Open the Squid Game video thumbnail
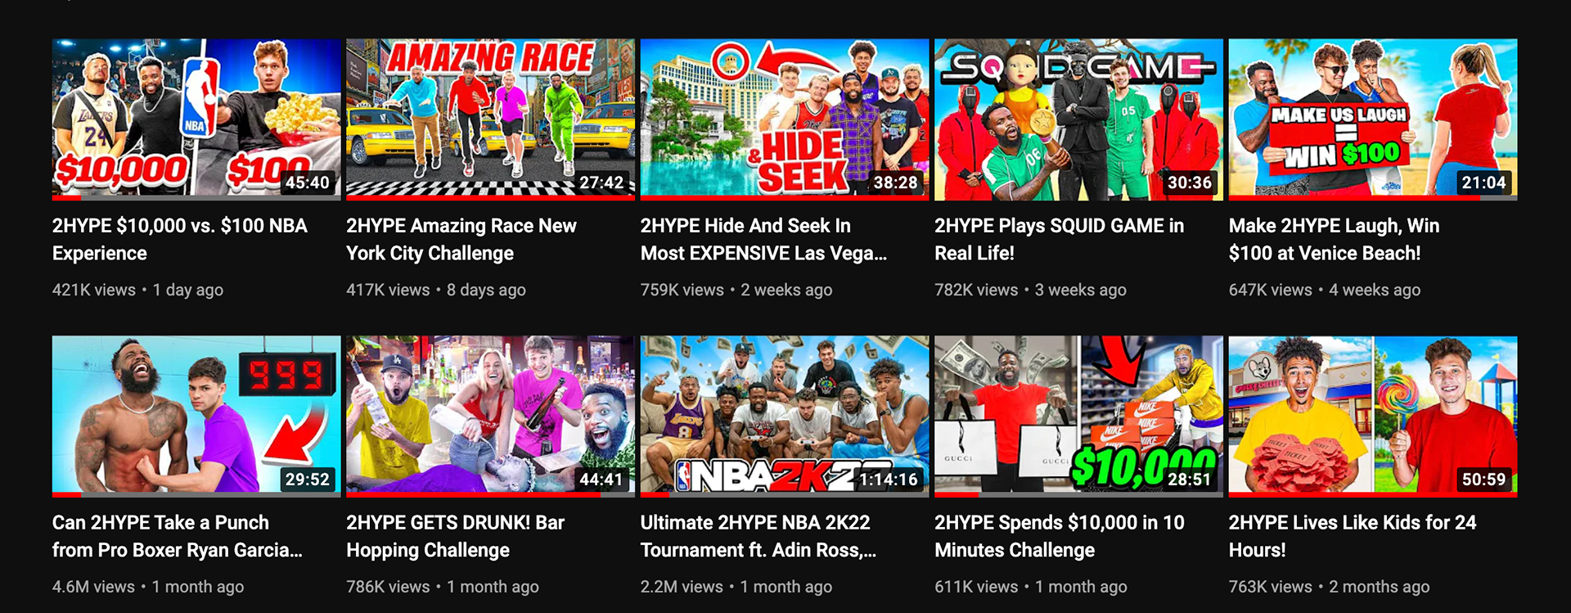 (x=1078, y=119)
